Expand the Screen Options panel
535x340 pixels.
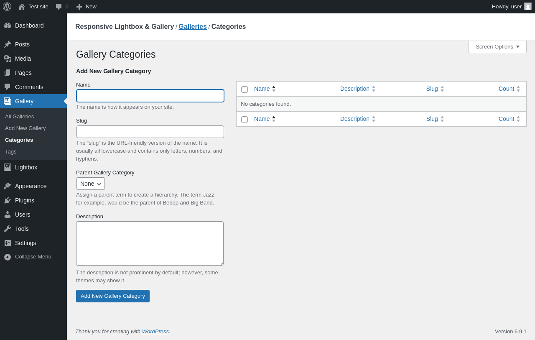coord(497,47)
